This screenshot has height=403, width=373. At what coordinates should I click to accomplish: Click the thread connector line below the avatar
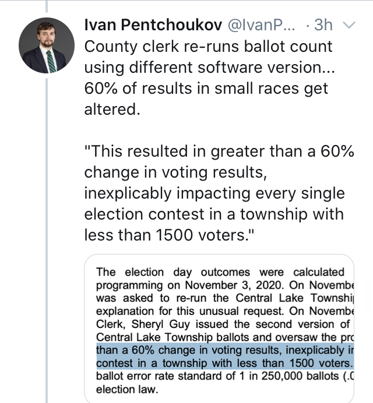point(47,241)
